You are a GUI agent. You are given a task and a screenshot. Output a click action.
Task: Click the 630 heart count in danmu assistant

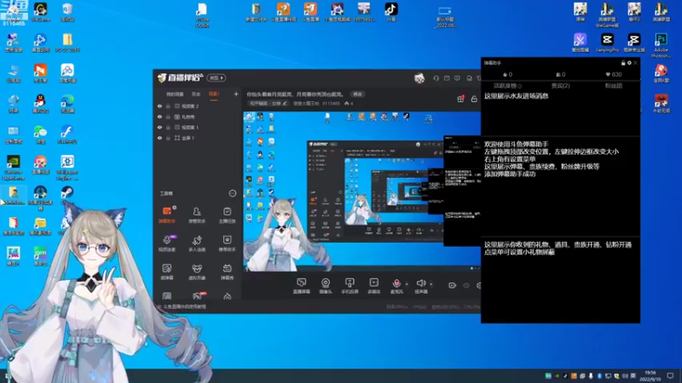tap(613, 74)
